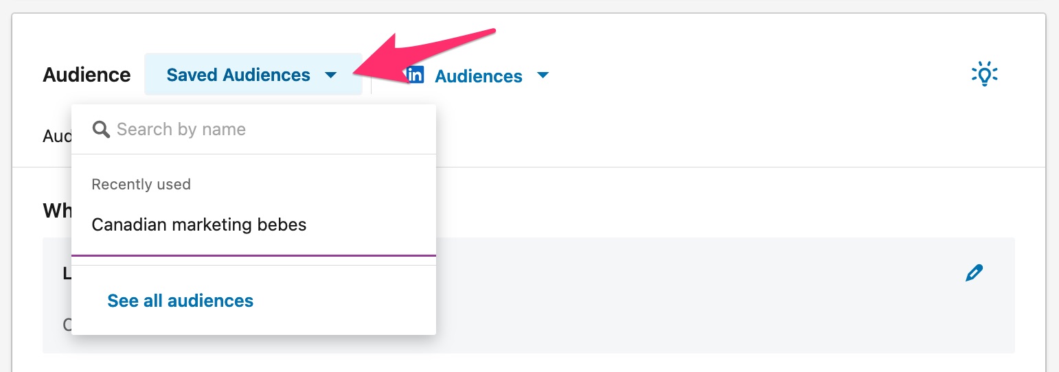1059x372 pixels.
Task: Click the partially hidden C text in the gray panel
Action: pyautogui.click(x=67, y=323)
